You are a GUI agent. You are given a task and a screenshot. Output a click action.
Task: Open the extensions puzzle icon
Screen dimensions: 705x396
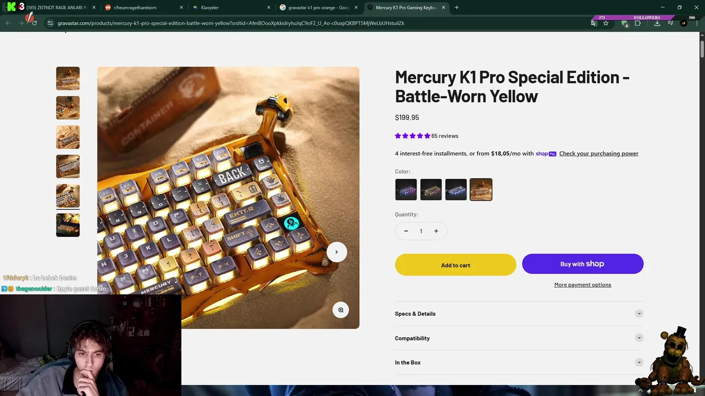pyautogui.click(x=638, y=23)
